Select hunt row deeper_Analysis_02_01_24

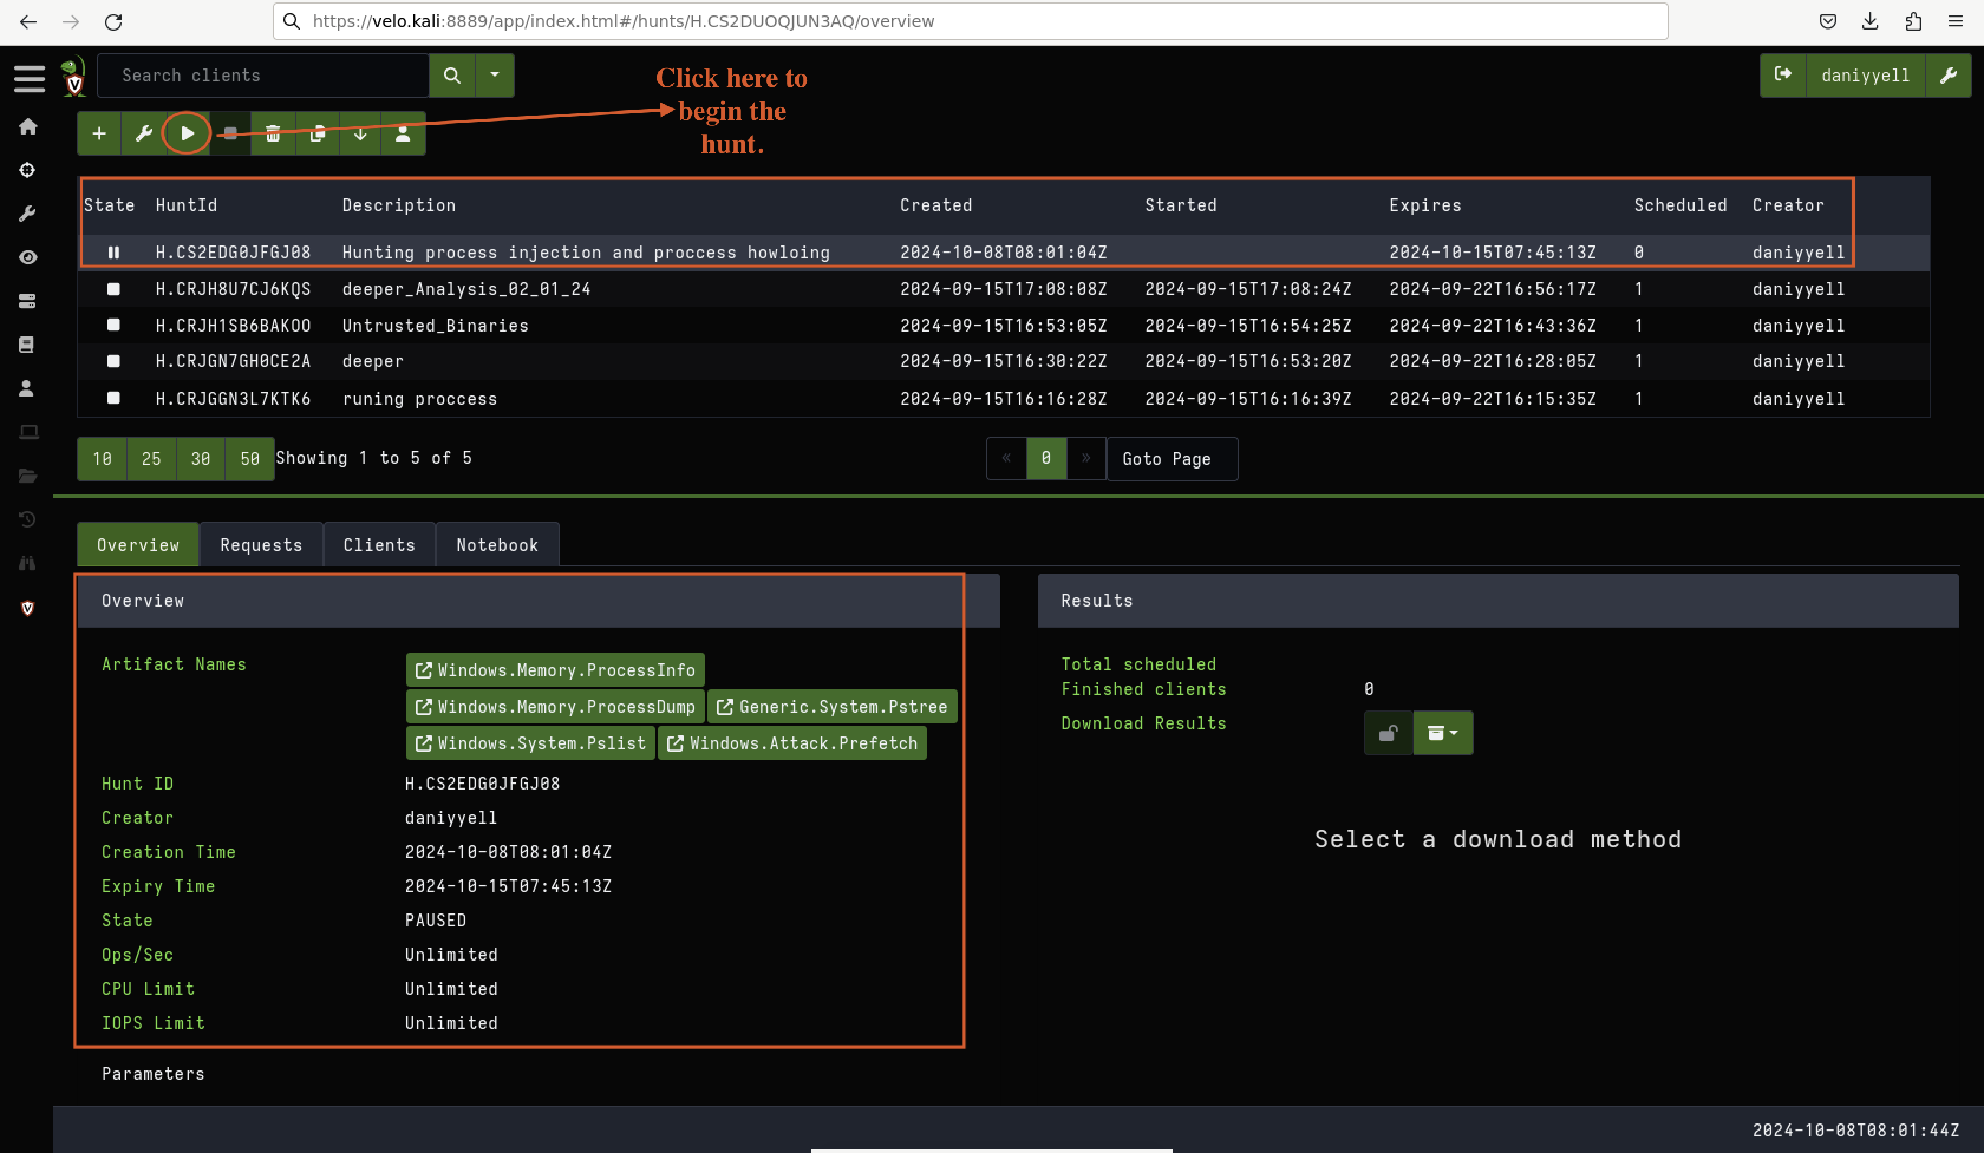point(1004,289)
